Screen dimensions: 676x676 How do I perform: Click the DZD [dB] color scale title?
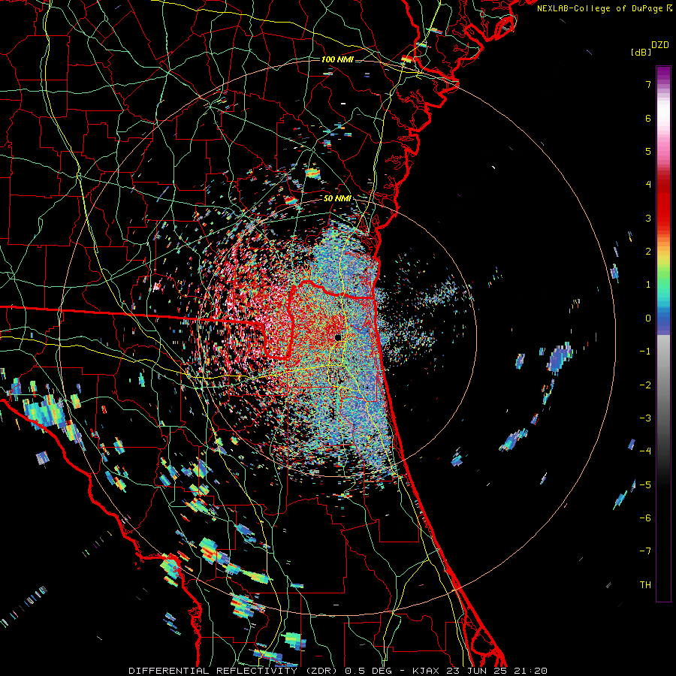pos(650,48)
